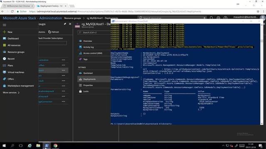Click the Recent clock icon
Screen dimensions: 266x149
[5, 59]
